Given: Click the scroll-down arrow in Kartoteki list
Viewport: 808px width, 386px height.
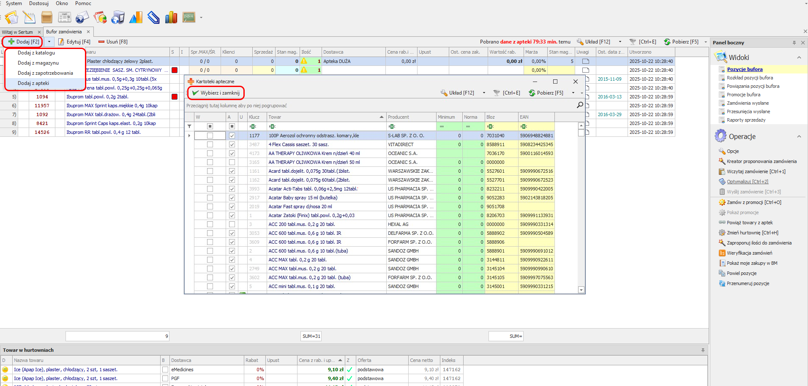Looking at the screenshot, I should pos(581,290).
